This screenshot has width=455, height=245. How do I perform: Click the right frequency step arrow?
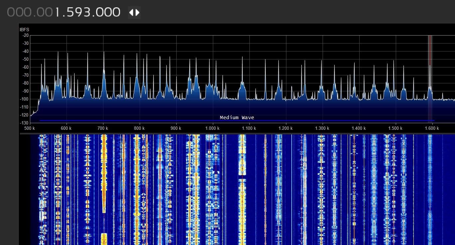(x=137, y=13)
